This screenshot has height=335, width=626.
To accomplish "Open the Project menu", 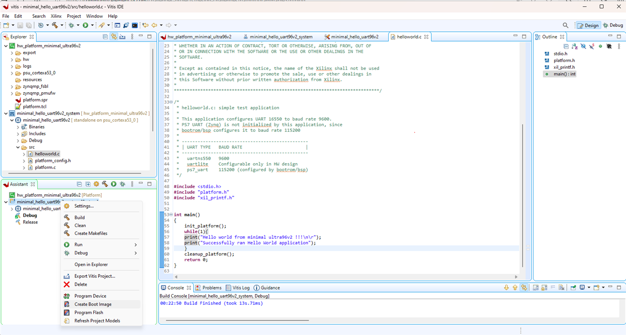I will (74, 16).
